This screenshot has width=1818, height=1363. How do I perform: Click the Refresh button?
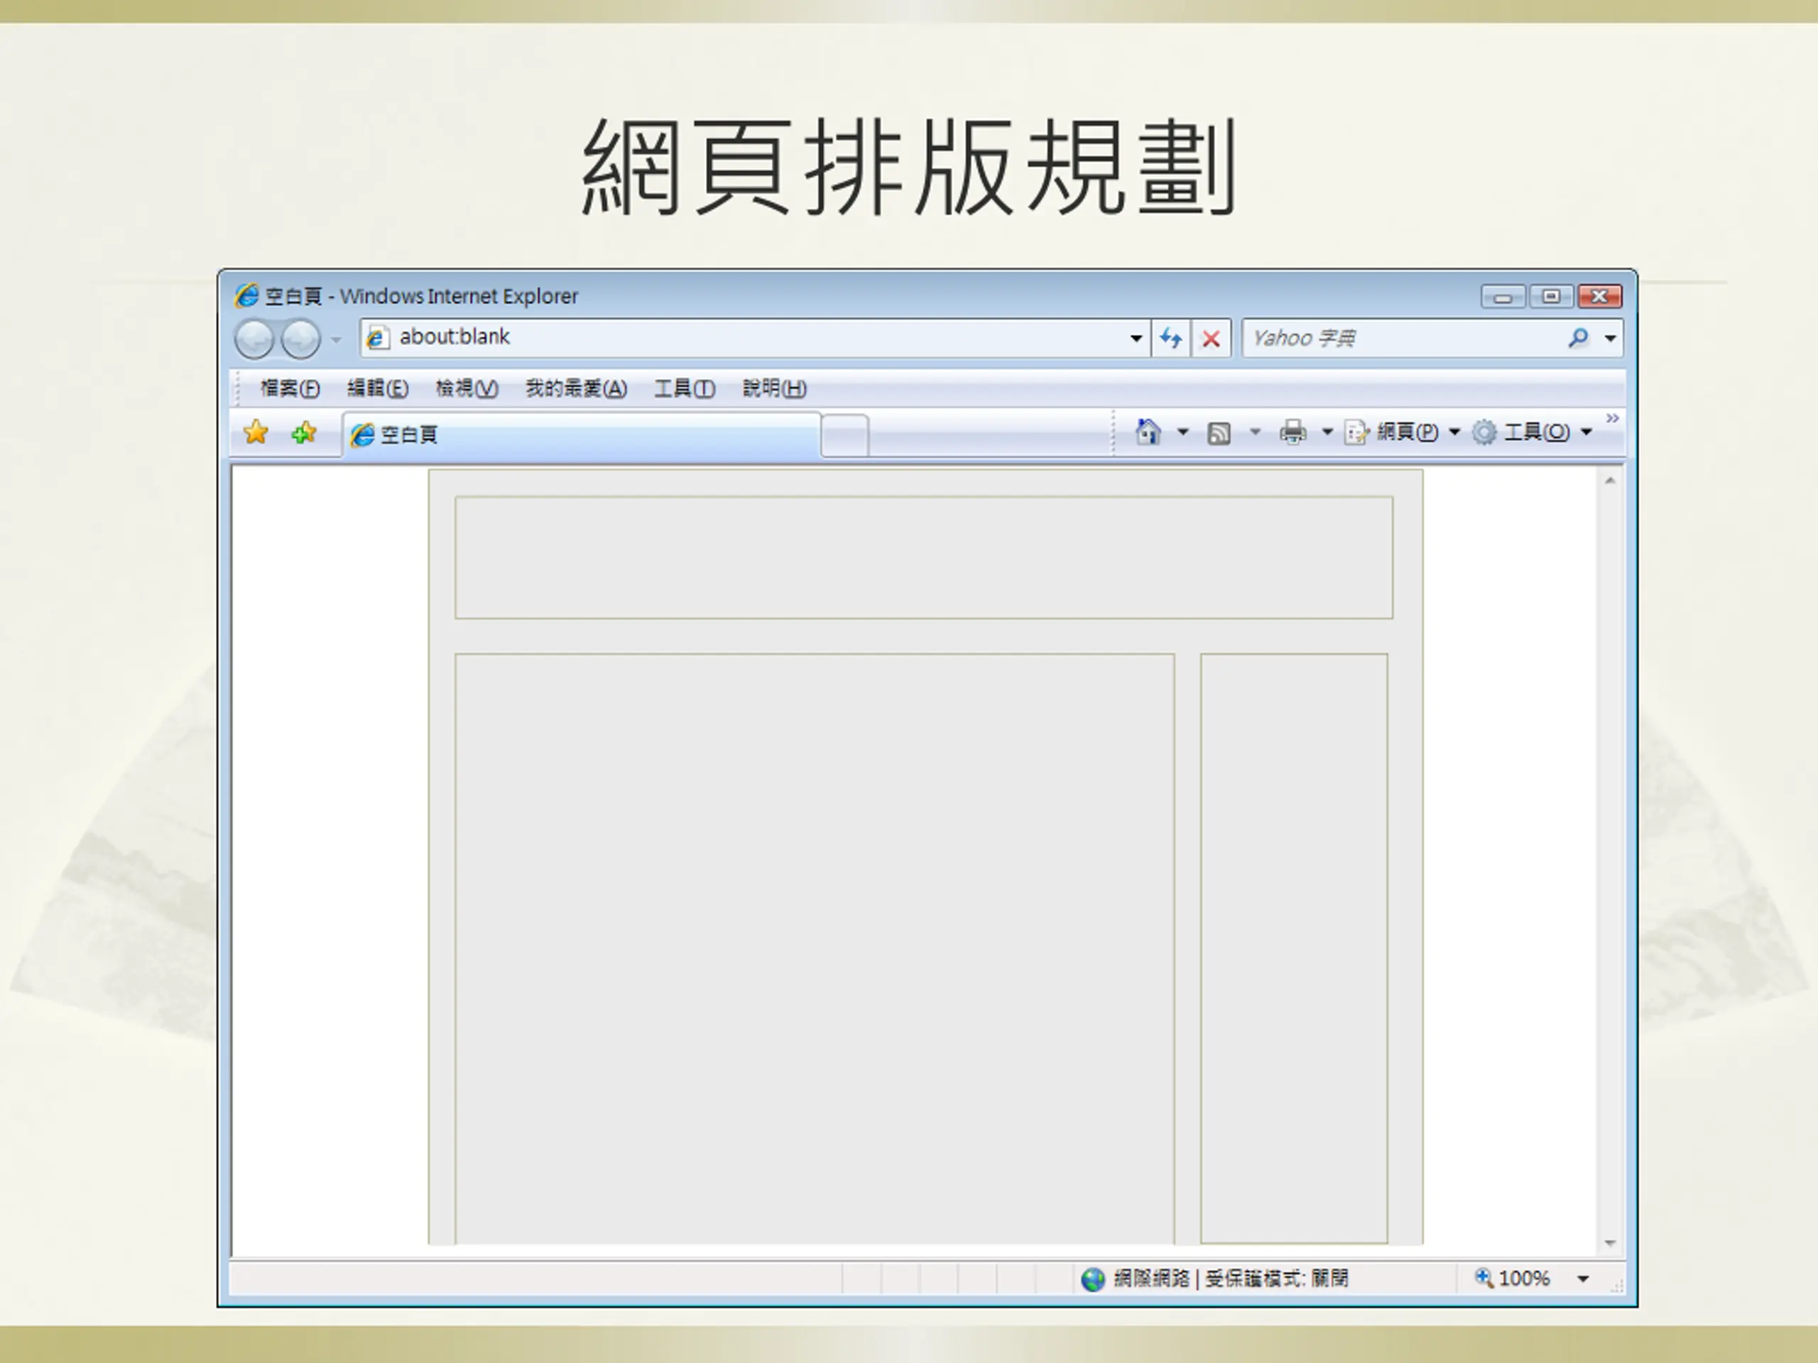(1171, 338)
